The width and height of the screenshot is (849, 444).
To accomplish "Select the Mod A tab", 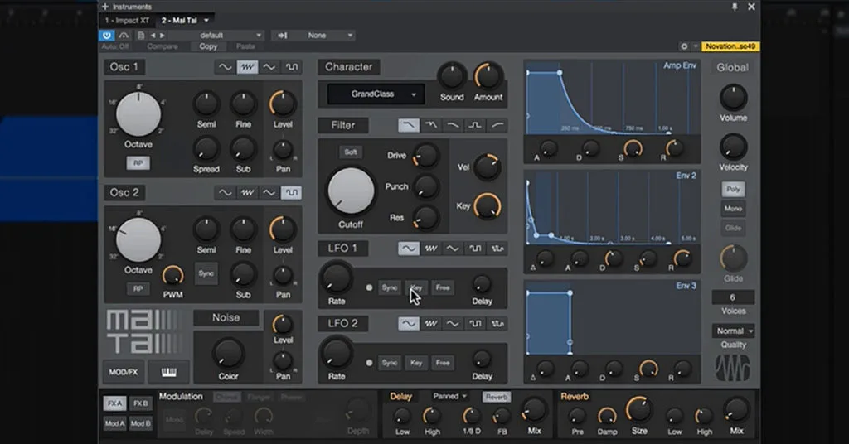I will [114, 423].
